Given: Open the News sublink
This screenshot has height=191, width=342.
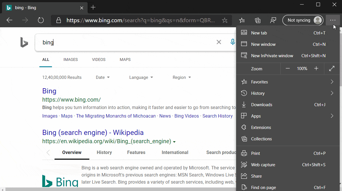Looking at the screenshot, I should tap(165, 116).
